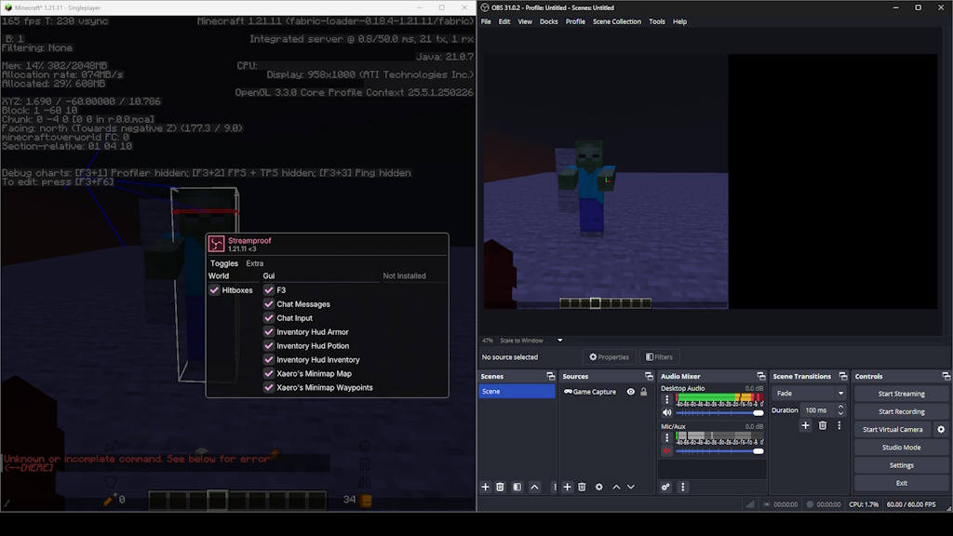953x536 pixels.
Task: Switch to the Extra tab in Streamproof
Action: (x=254, y=263)
